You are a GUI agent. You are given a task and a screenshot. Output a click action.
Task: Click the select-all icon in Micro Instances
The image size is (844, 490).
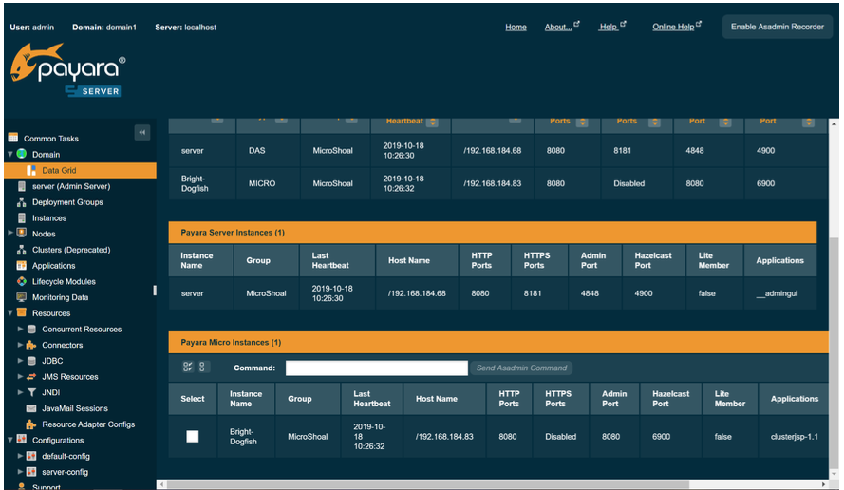187,367
